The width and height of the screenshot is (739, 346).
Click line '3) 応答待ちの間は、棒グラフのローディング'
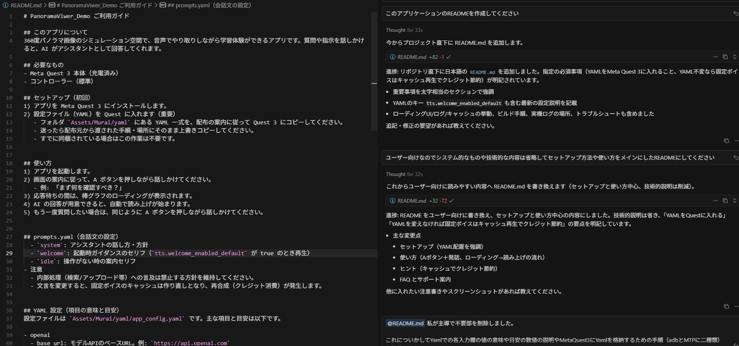(108, 196)
